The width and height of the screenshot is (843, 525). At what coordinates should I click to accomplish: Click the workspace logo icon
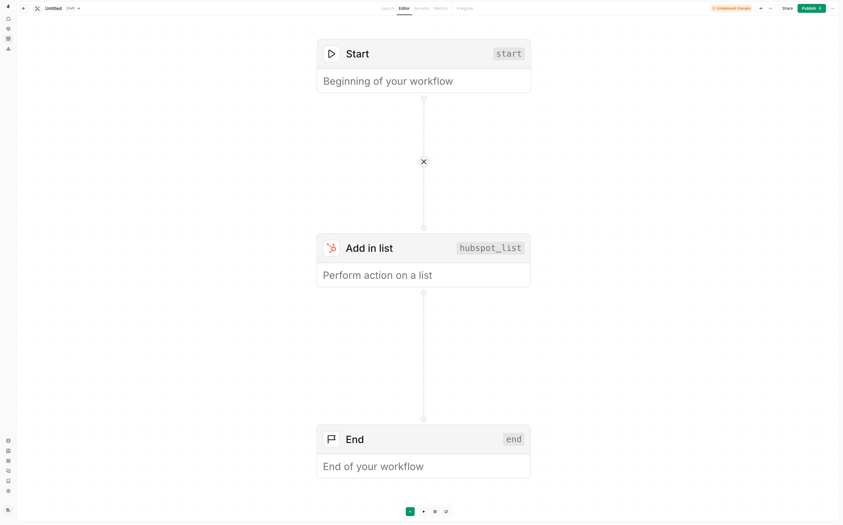[8, 7]
